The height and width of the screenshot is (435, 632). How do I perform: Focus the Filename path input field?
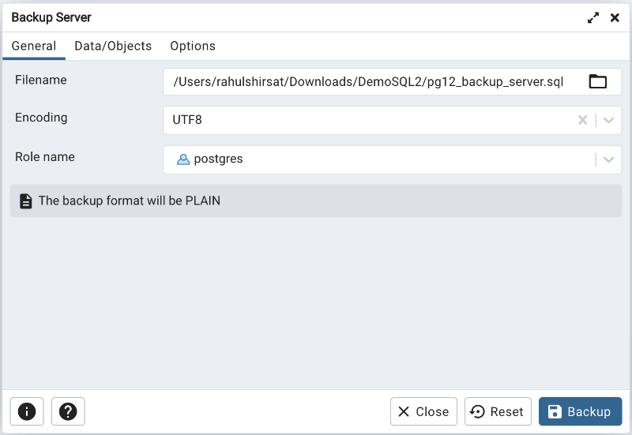coord(371,81)
